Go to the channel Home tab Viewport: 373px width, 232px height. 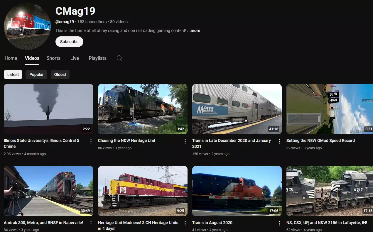click(11, 58)
